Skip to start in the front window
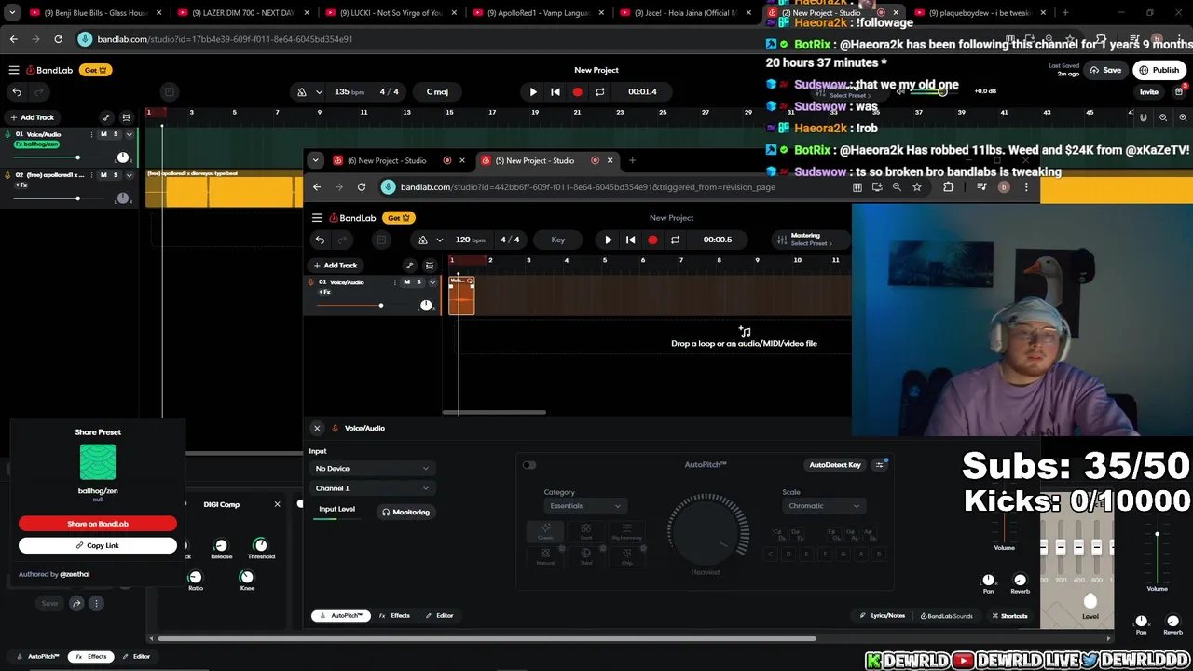This screenshot has width=1193, height=671. tap(630, 240)
